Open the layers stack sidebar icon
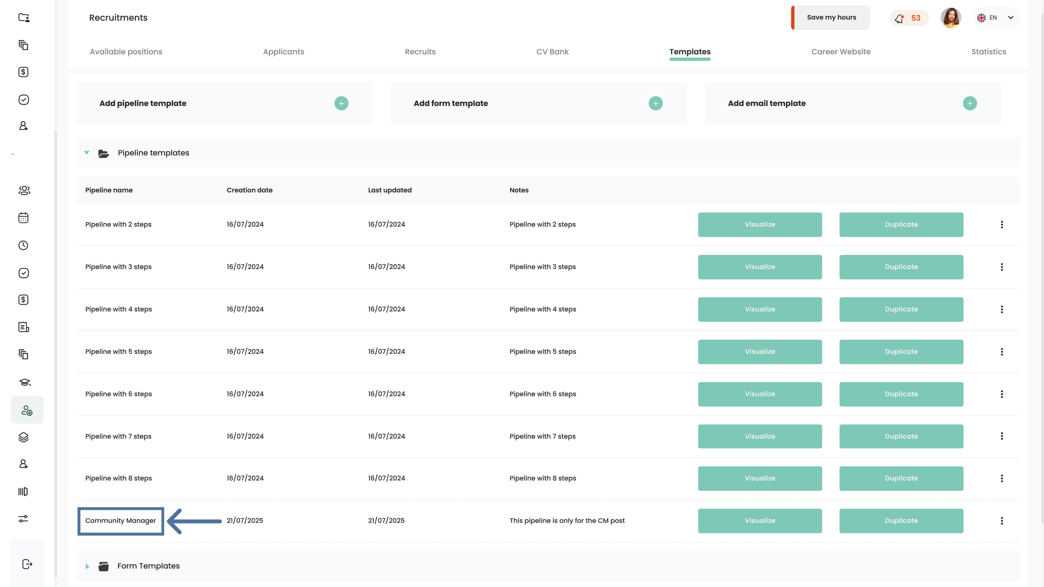Viewport: 1044px width, 587px height. (x=23, y=437)
